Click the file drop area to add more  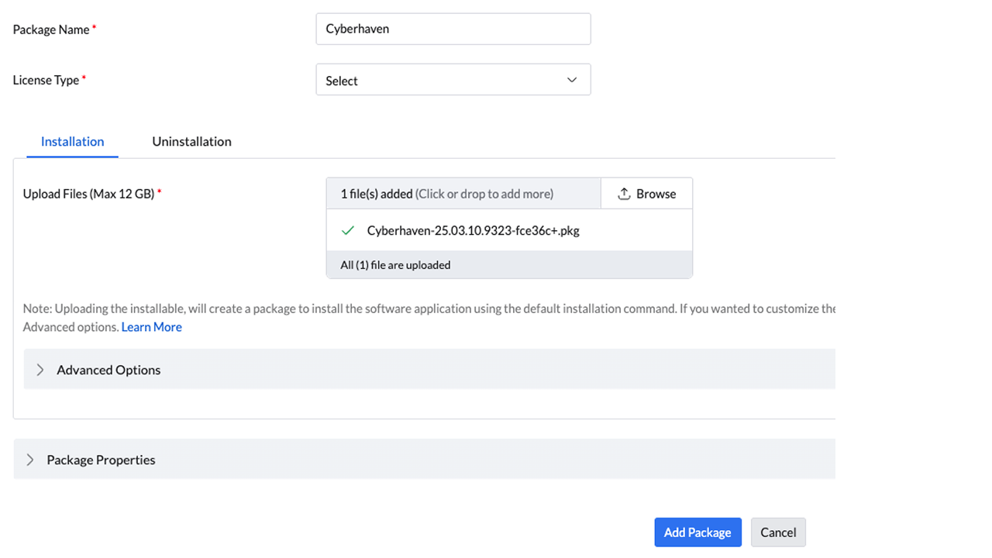click(463, 194)
